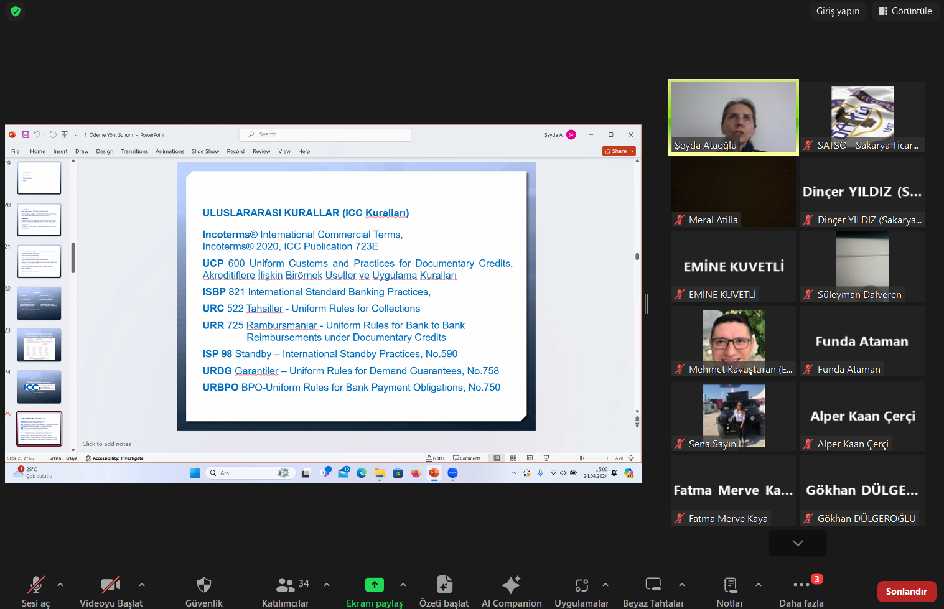Expand the system tray hidden icons chevron

click(x=513, y=473)
